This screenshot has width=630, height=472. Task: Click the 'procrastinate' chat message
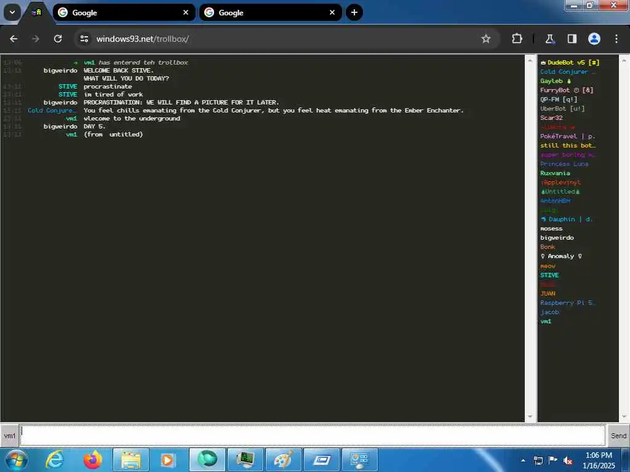pos(108,86)
